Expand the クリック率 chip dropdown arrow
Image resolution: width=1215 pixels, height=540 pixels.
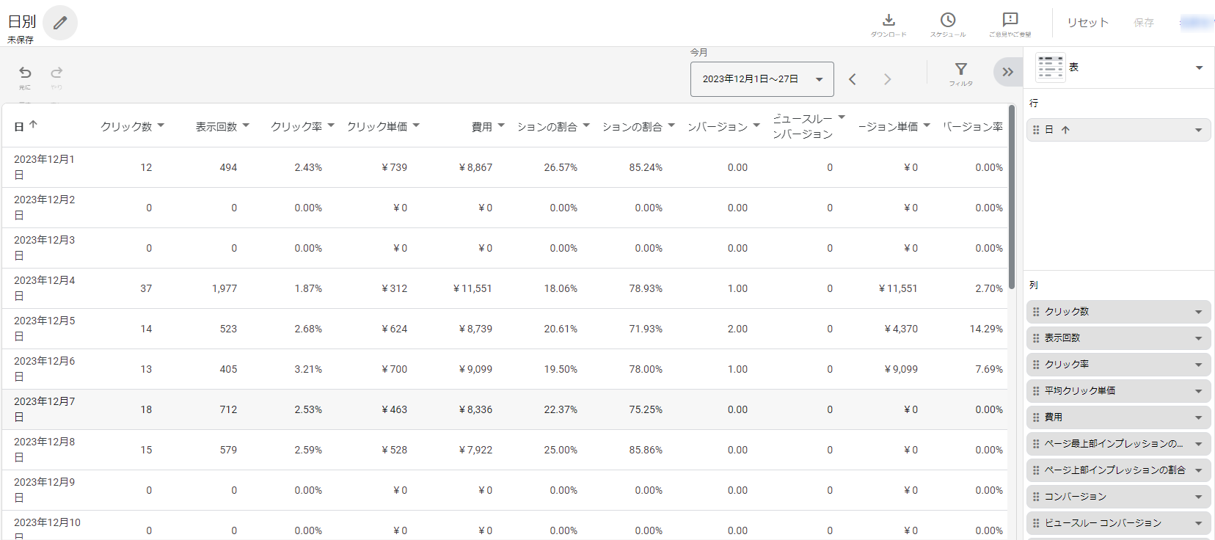[x=1198, y=365]
